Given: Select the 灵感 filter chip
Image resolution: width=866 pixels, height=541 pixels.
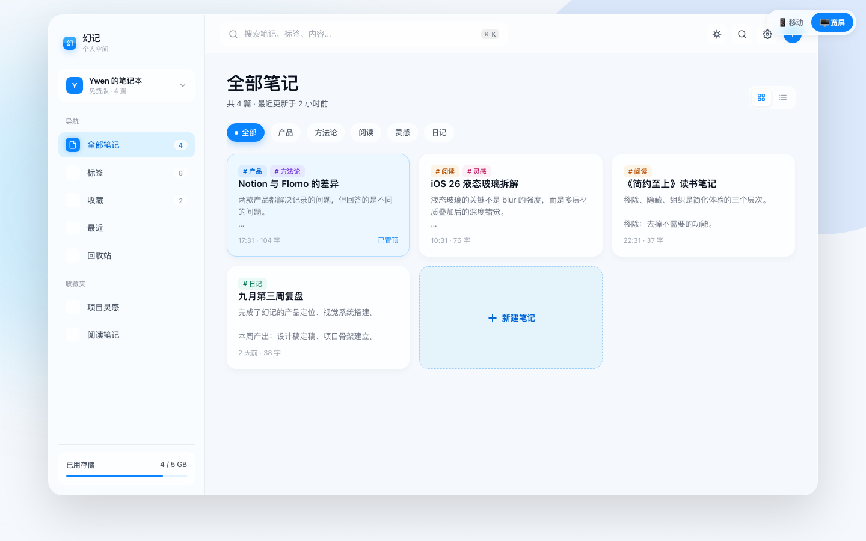Looking at the screenshot, I should point(403,133).
